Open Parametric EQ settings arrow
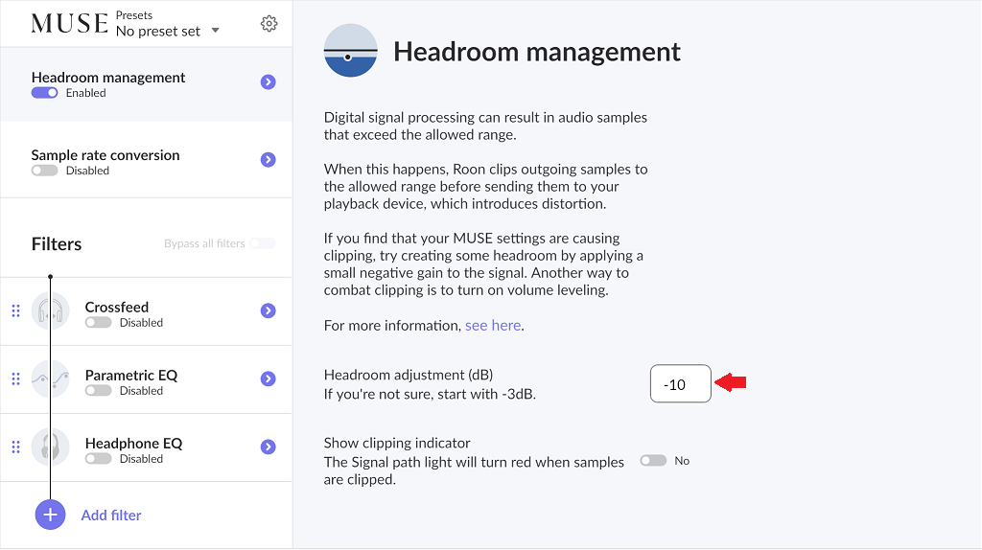 click(x=269, y=378)
